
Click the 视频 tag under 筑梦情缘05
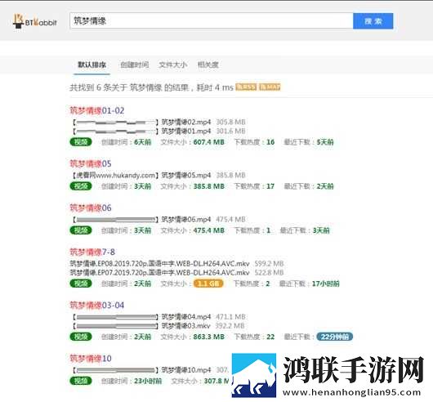pos(81,186)
